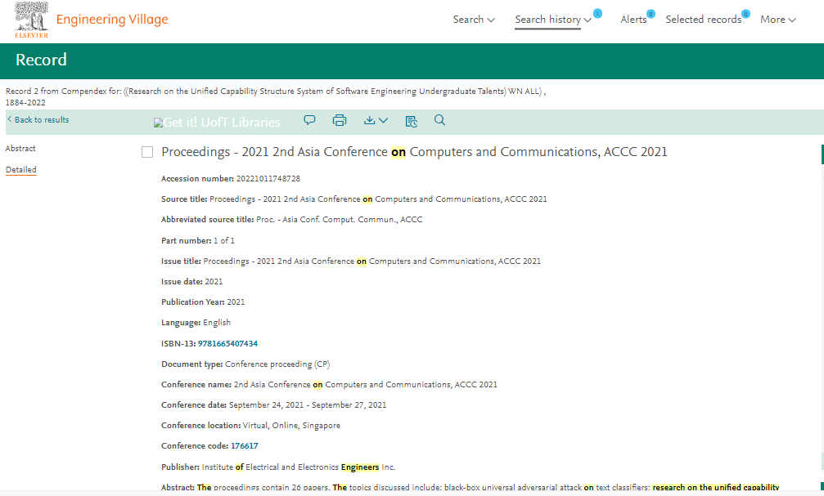
Task: Click the Get it! UofT Libraries link
Action: click(217, 123)
